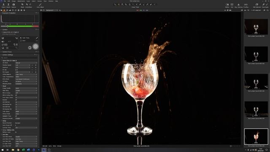Click the Export toolbar icon
This screenshot has height=152, width=270.
(8, 5)
